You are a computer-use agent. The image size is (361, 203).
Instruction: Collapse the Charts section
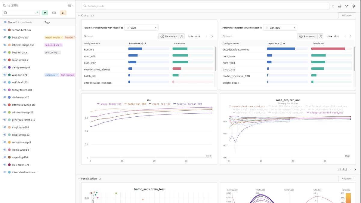click(79, 15)
